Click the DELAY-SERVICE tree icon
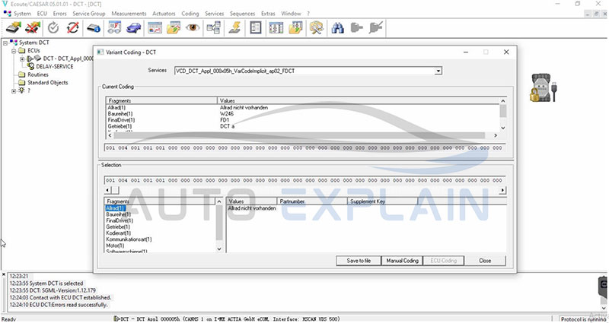Viewport: 609px width, 323px height. (30, 66)
